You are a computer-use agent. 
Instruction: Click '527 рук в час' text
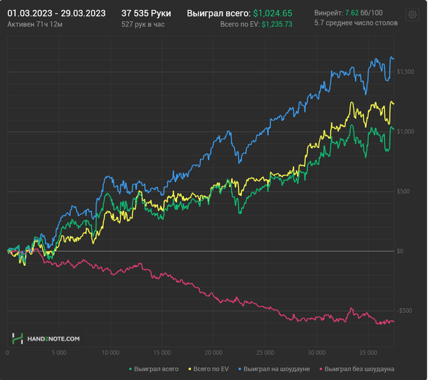click(142, 24)
